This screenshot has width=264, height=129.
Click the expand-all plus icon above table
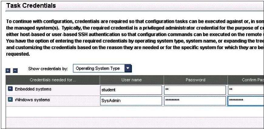[8, 71]
